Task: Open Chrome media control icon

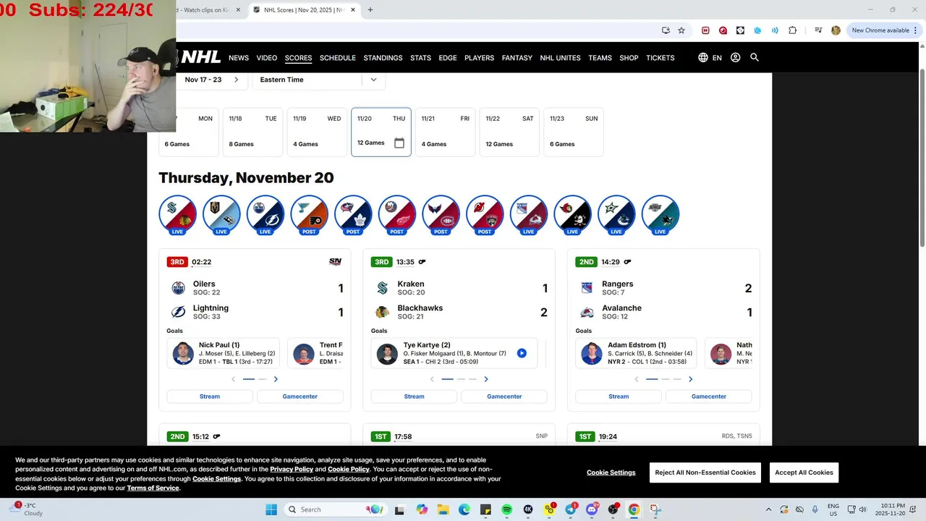Action: (818, 30)
